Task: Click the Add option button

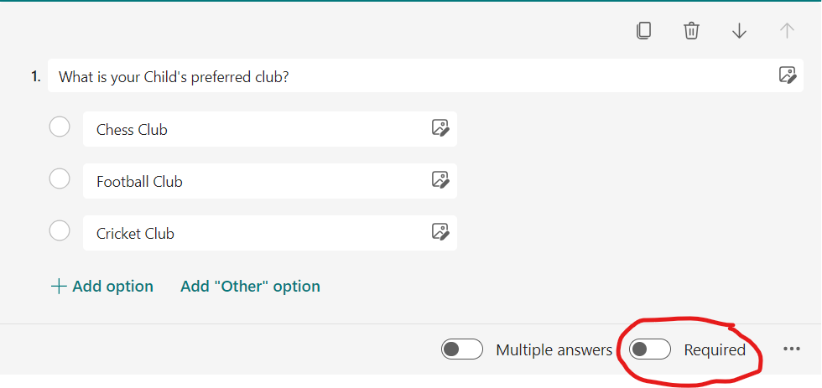Action: 102,287
